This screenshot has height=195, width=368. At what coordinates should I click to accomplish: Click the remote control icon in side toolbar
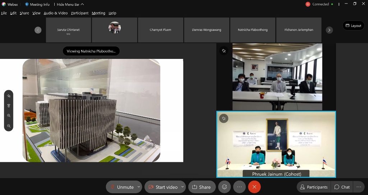[x=9, y=106]
